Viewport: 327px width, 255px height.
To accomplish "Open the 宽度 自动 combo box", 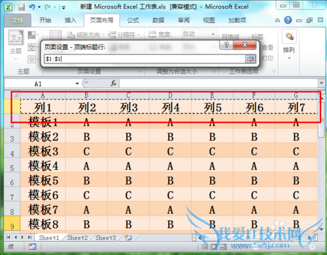I will point(199,34).
